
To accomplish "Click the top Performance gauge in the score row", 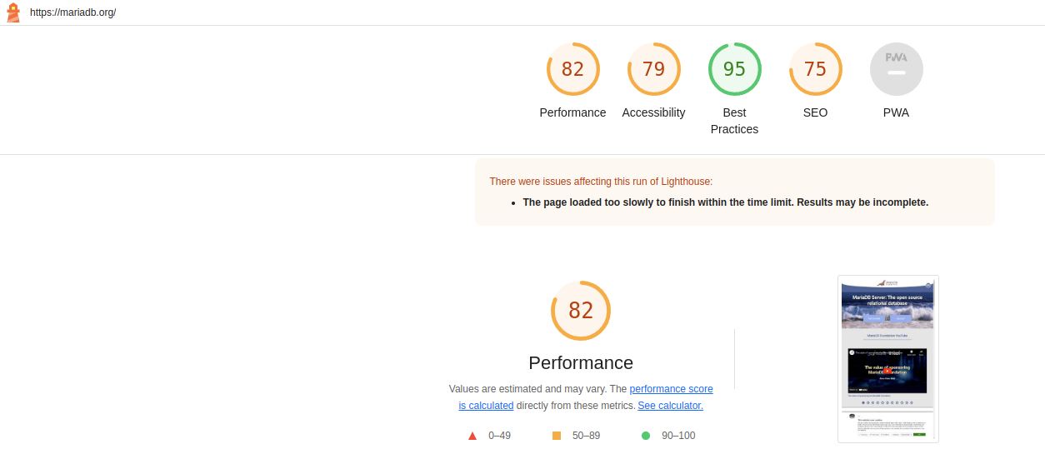I will [x=572, y=69].
